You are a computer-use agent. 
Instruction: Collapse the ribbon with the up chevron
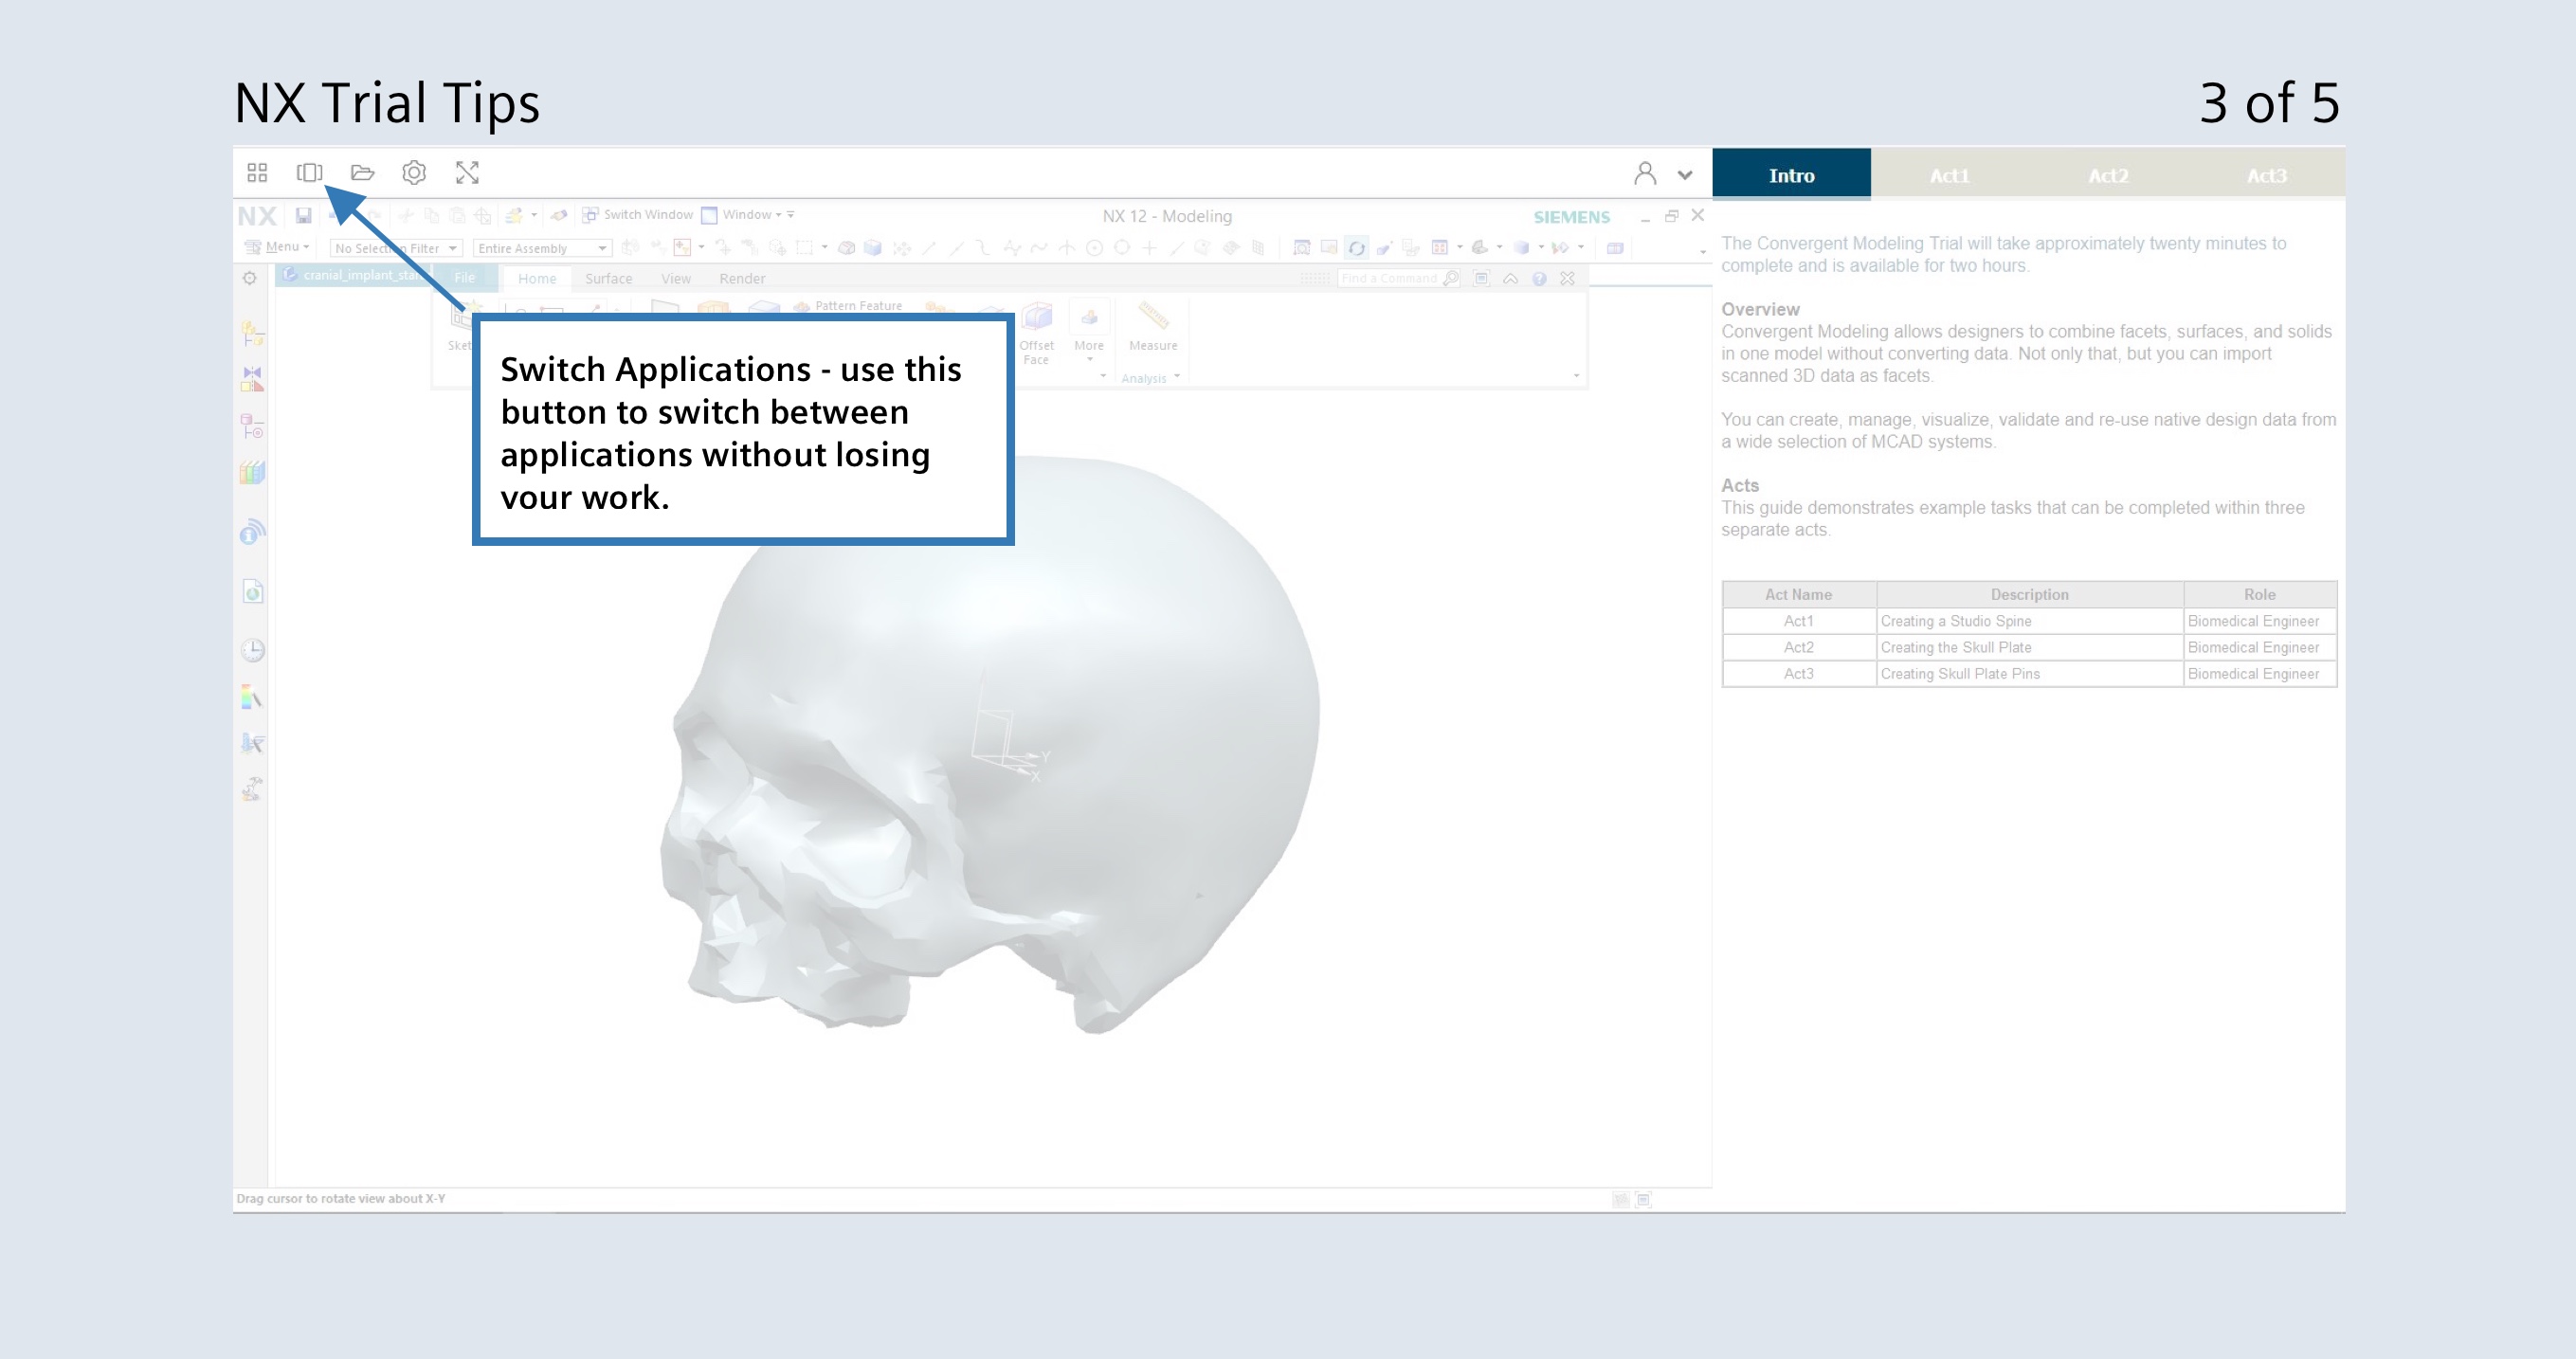click(1511, 279)
